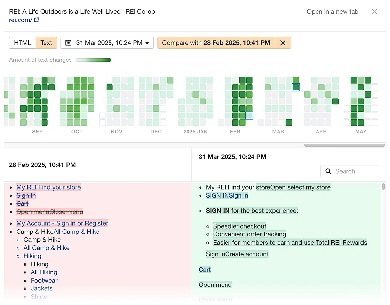Image resolution: width=390 pixels, height=305 pixels.
Task: Click the MAY month label
Action: pyautogui.click(x=361, y=132)
